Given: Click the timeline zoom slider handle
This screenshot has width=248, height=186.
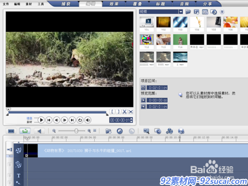Looking at the screenshot, I should point(76,131).
